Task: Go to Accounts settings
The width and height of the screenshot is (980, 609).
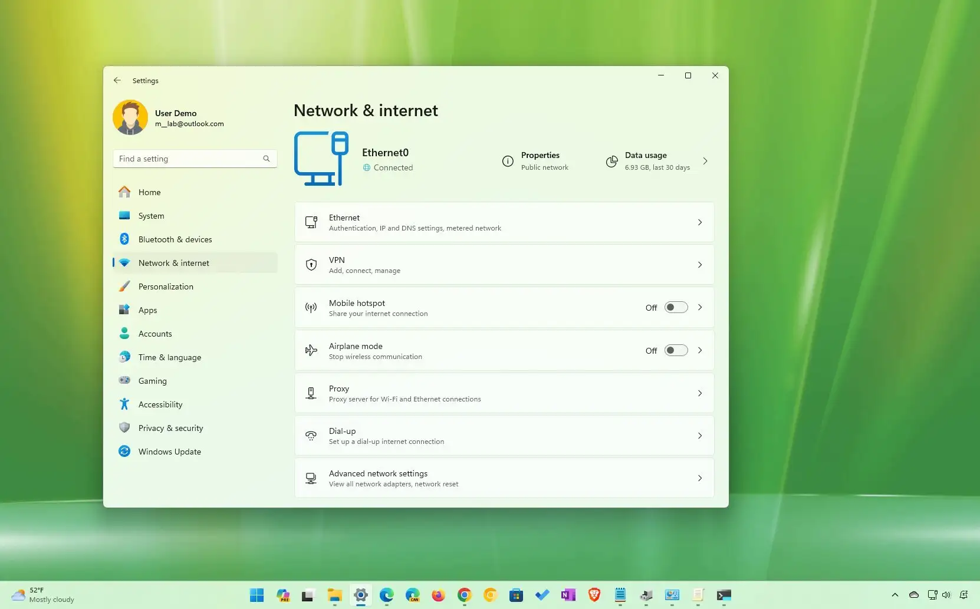Action: tap(195, 334)
